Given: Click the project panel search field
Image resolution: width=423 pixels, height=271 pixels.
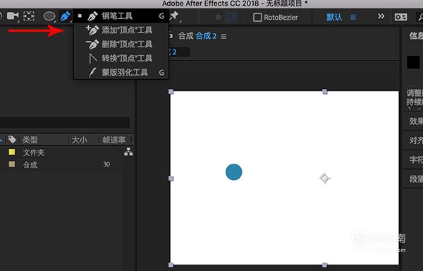Looking at the screenshot, I should [x=65, y=123].
